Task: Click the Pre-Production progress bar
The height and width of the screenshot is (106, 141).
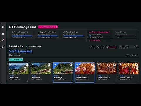Action: tap(48, 36)
